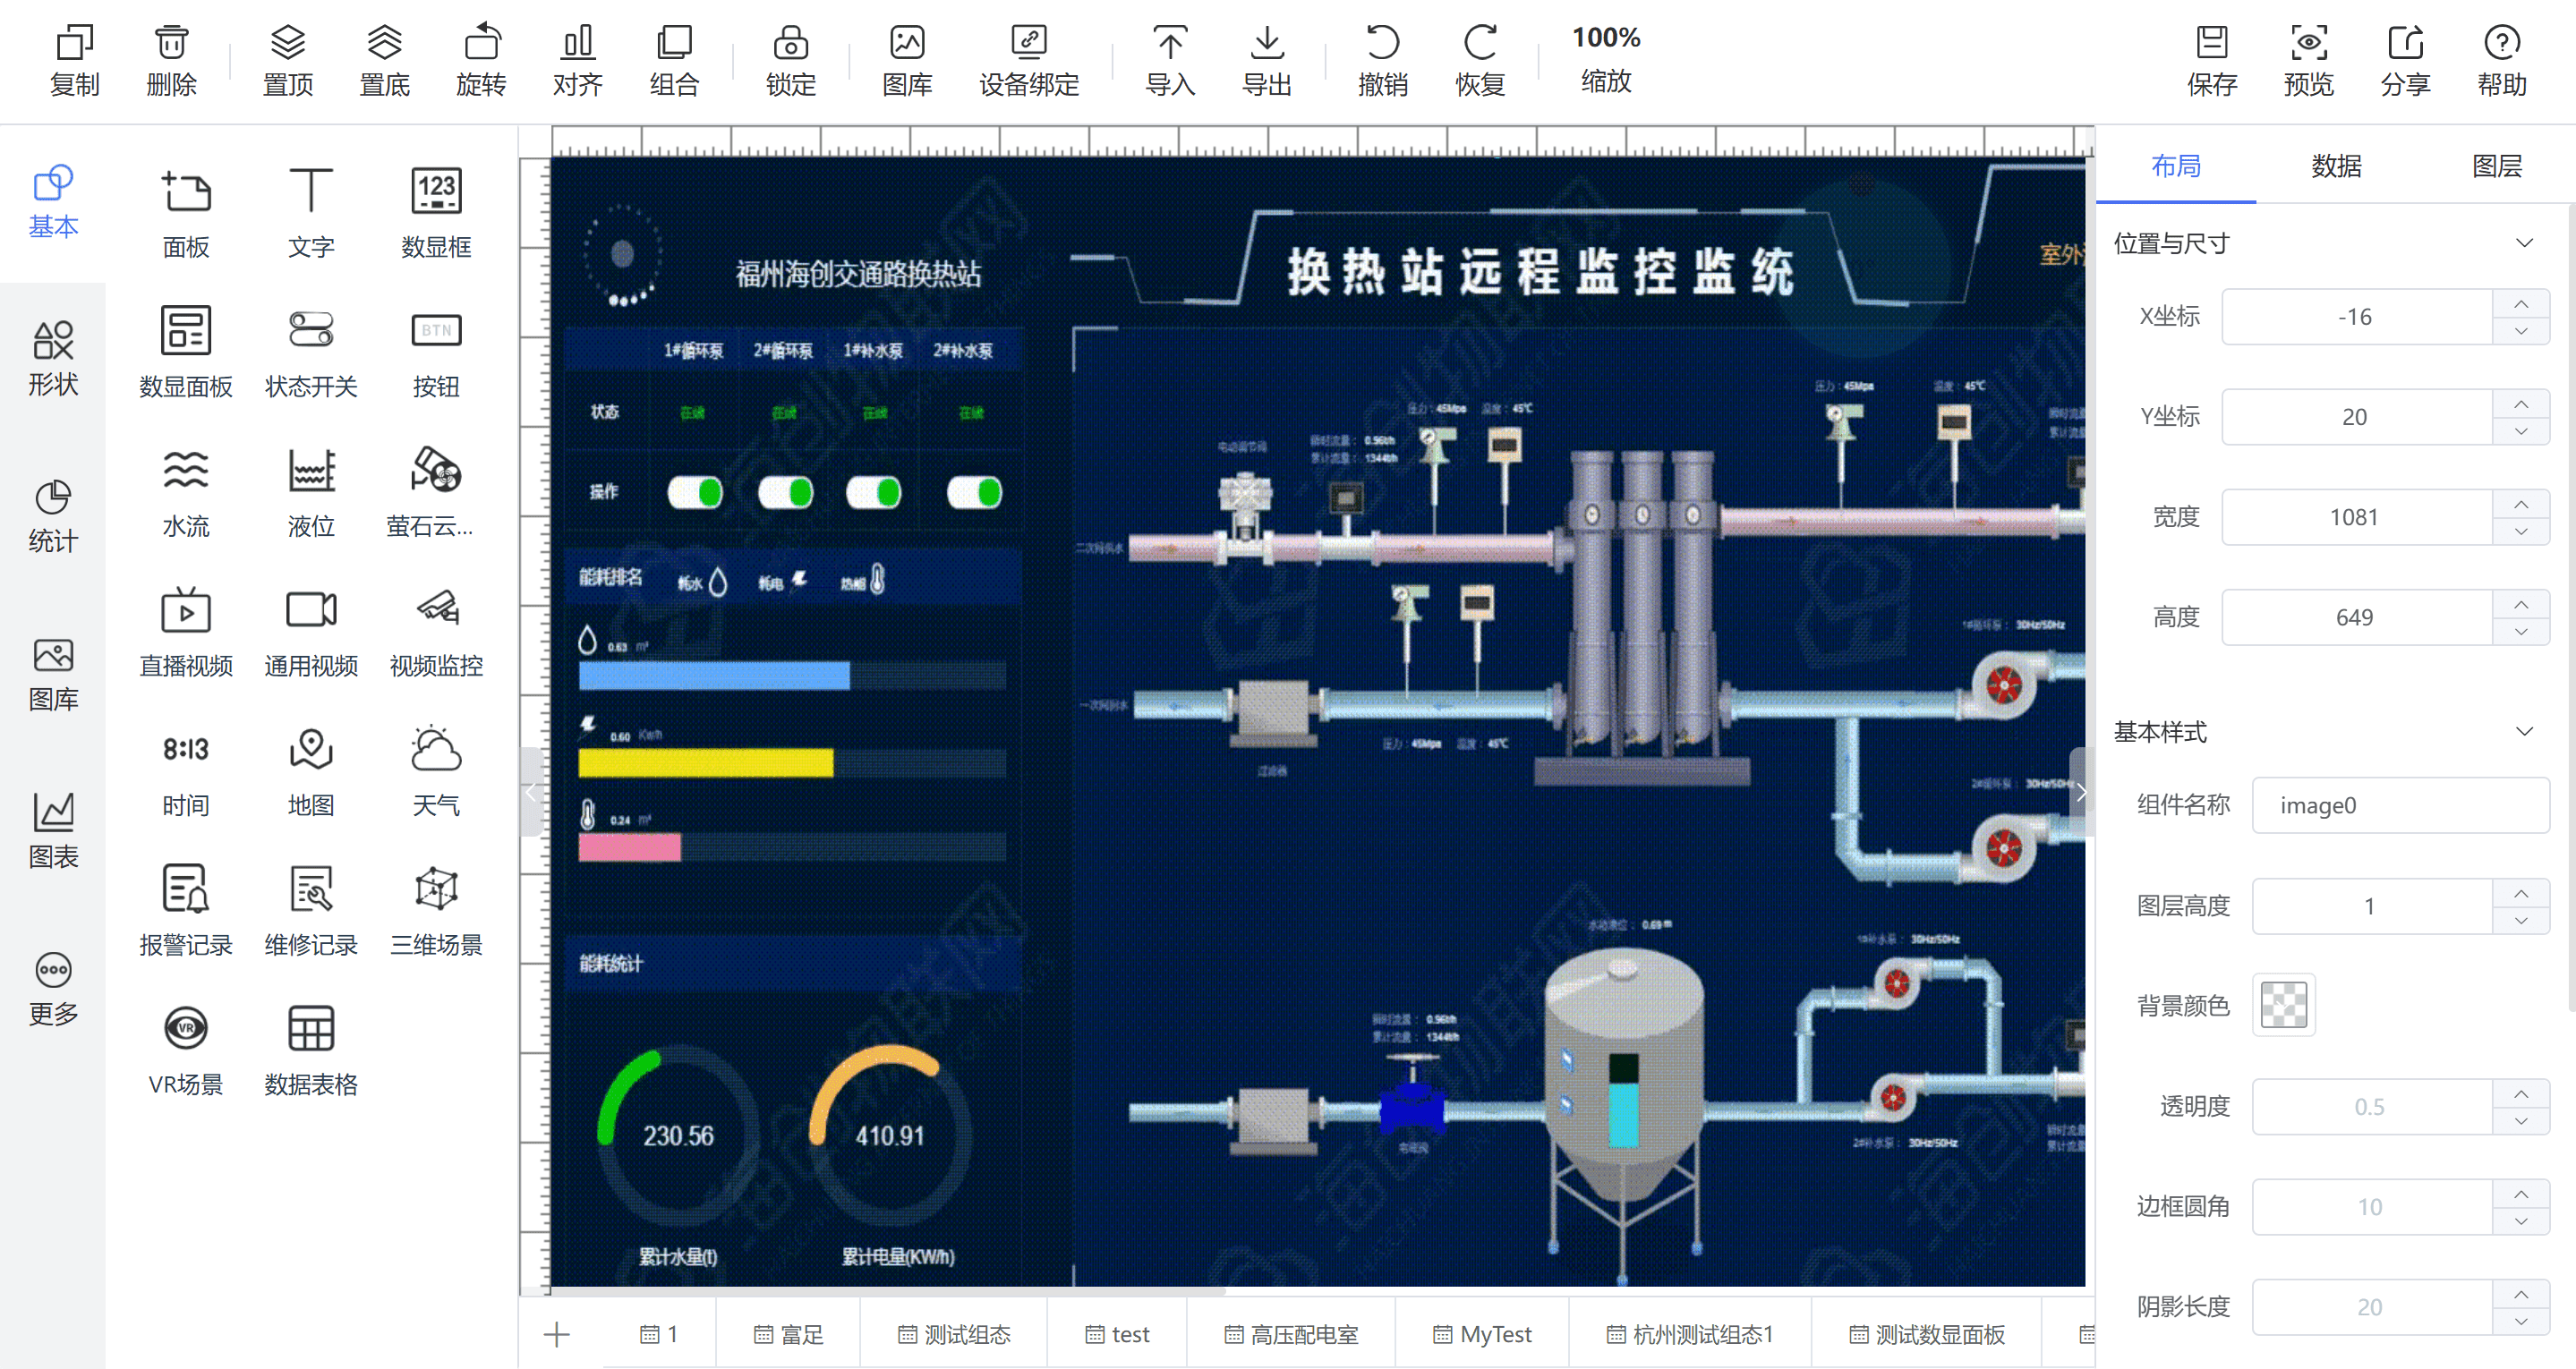Click the 分享 share icon
Viewport: 2576px width, 1369px height.
click(2405, 60)
